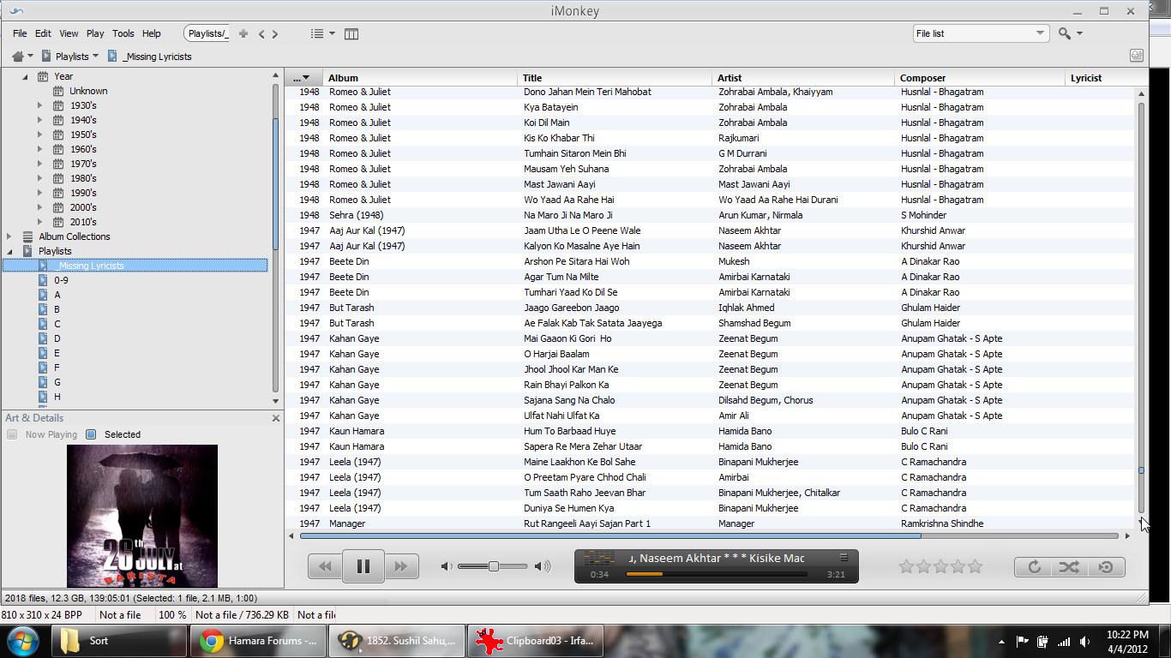The width and height of the screenshot is (1171, 658).
Task: Sort by the Title column header
Action: [x=615, y=78]
